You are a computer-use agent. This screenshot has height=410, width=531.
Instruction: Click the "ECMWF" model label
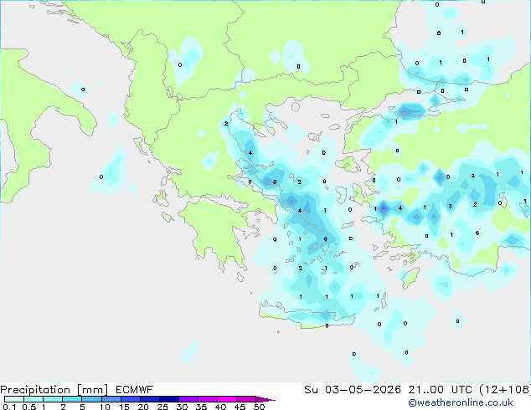(135, 390)
